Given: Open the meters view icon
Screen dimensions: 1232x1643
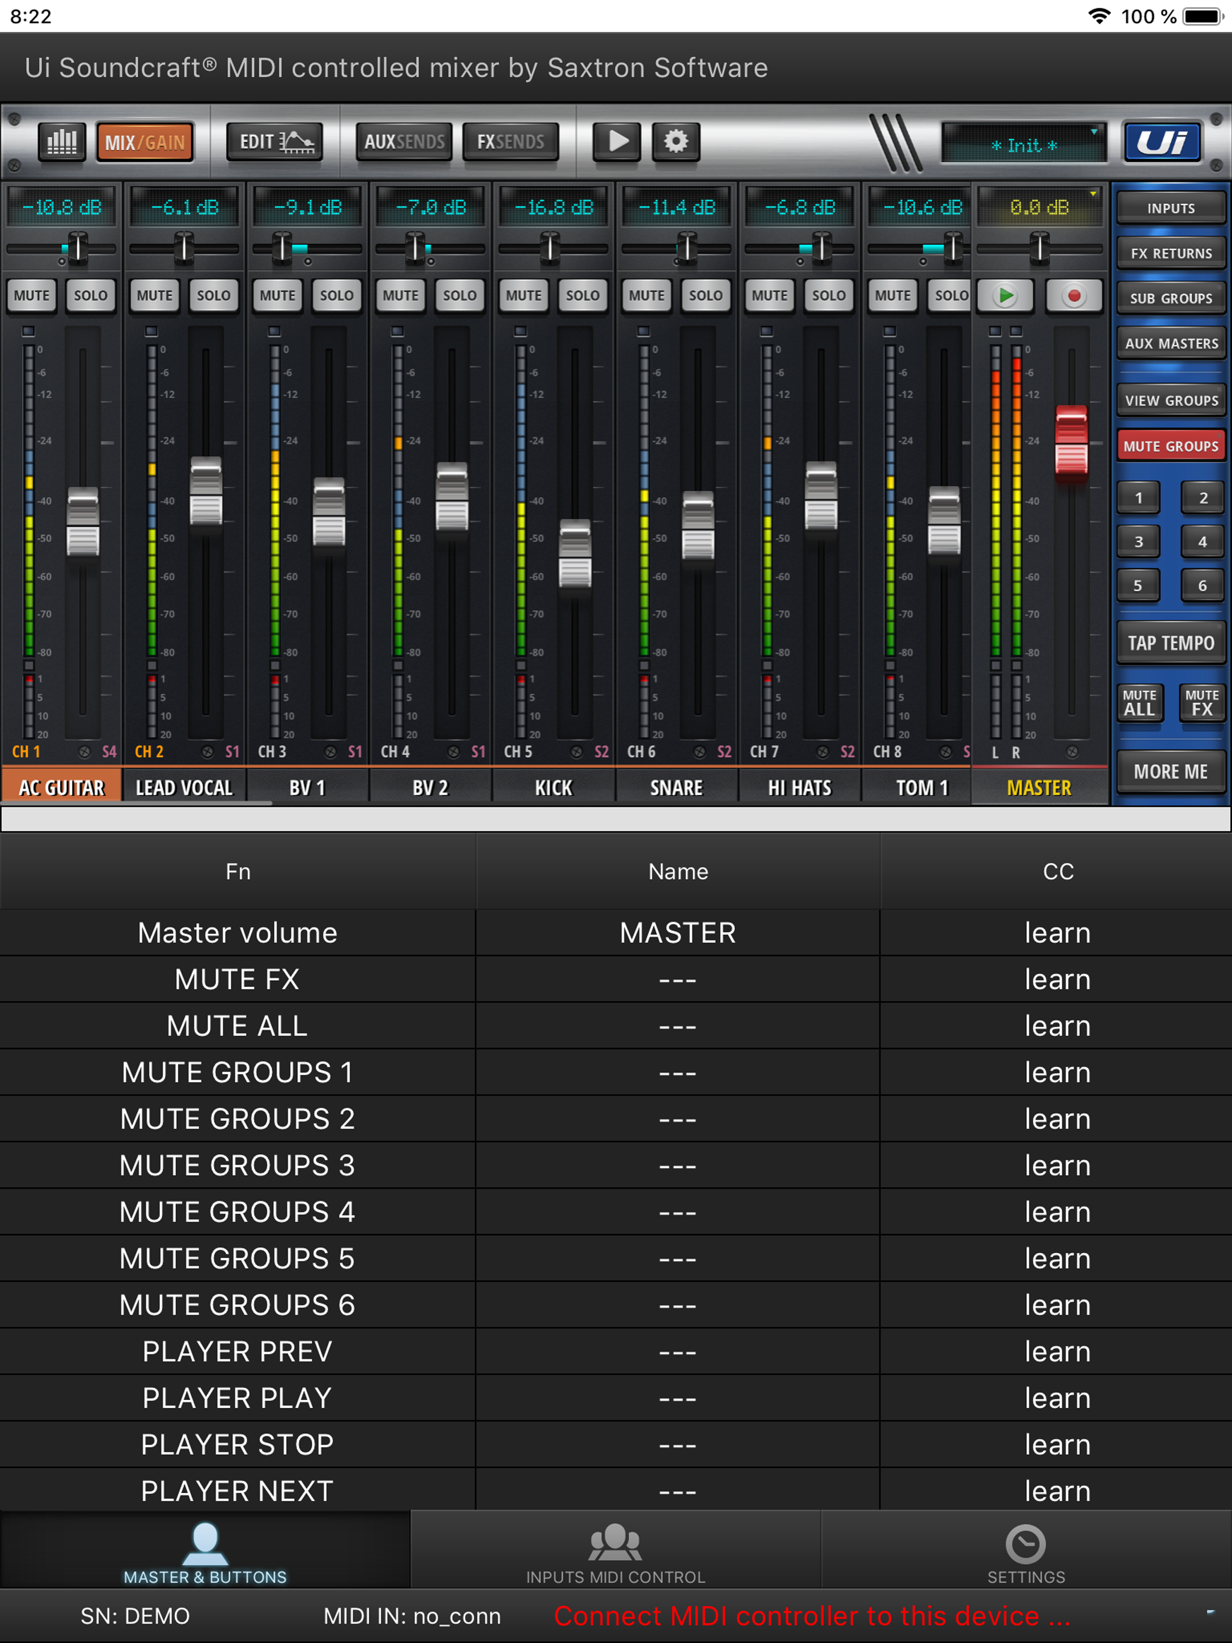Looking at the screenshot, I should 62,141.
